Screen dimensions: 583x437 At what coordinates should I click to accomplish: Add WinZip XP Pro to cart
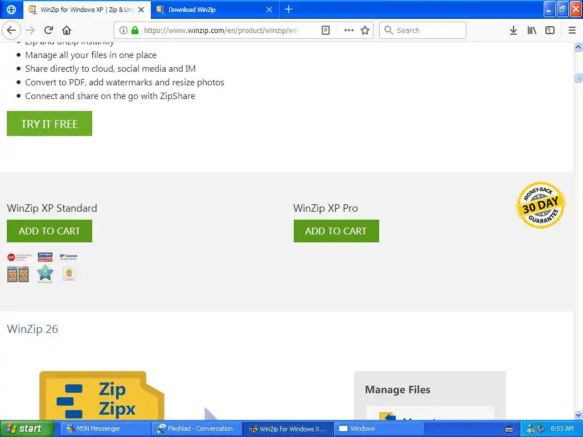pos(336,231)
